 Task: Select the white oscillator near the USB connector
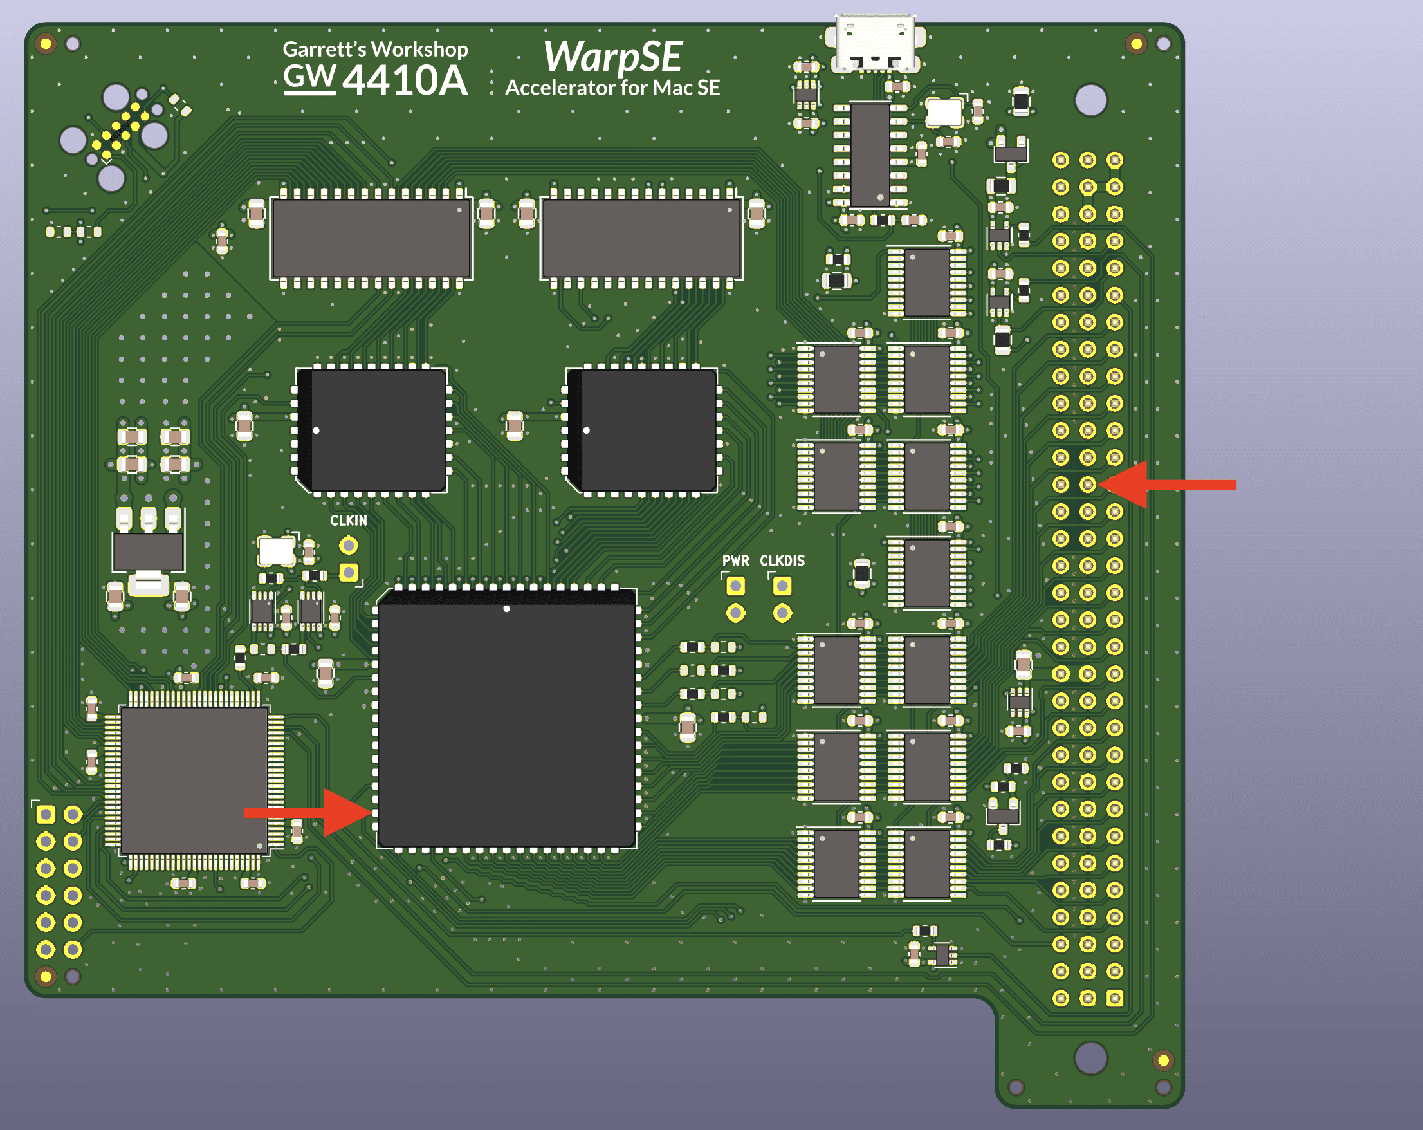pos(944,112)
